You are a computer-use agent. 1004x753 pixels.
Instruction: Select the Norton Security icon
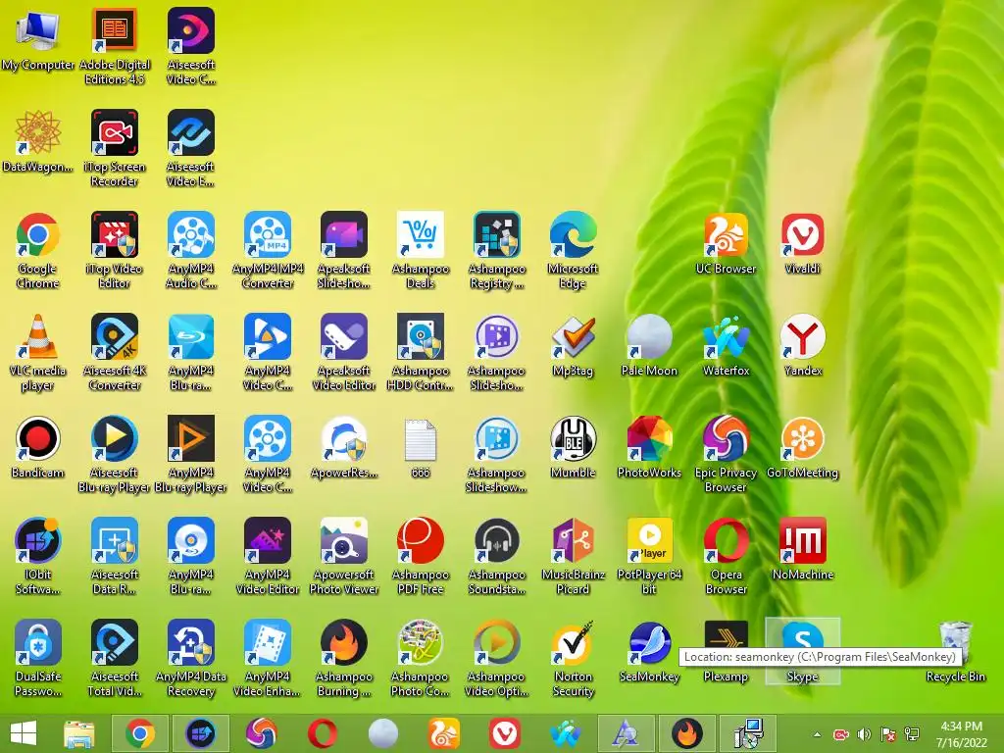click(x=573, y=658)
